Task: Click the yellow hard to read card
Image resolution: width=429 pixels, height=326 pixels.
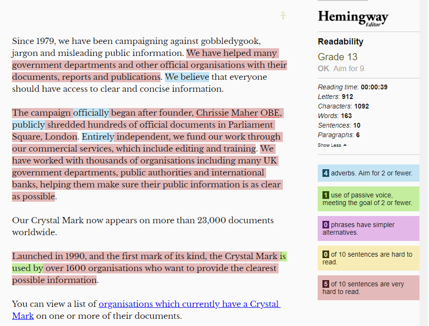Action: point(368,258)
